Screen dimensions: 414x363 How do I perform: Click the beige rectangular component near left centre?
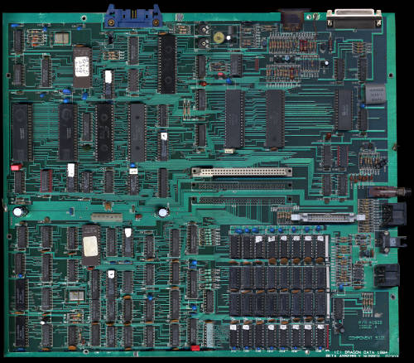[107, 217]
